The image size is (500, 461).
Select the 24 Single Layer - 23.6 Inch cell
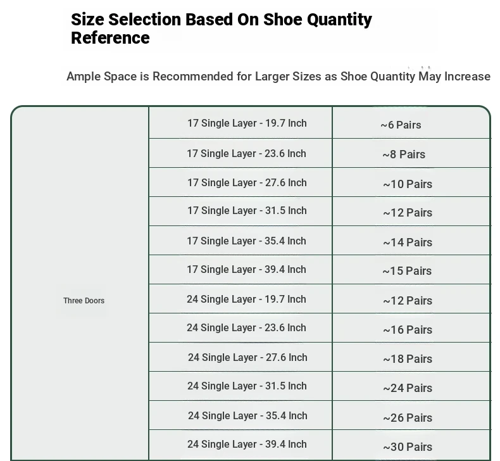tap(241, 328)
